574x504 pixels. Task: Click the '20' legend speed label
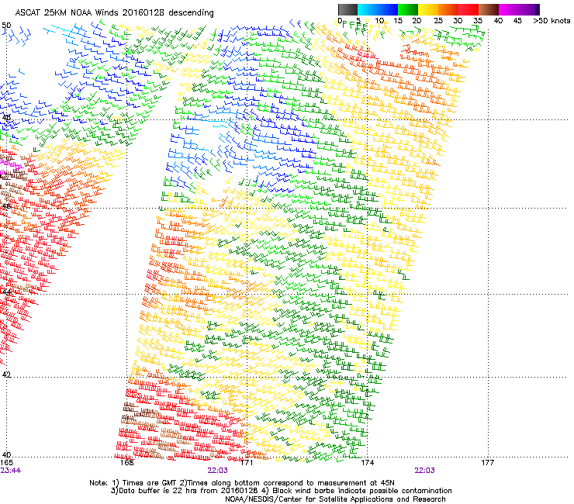coord(417,20)
